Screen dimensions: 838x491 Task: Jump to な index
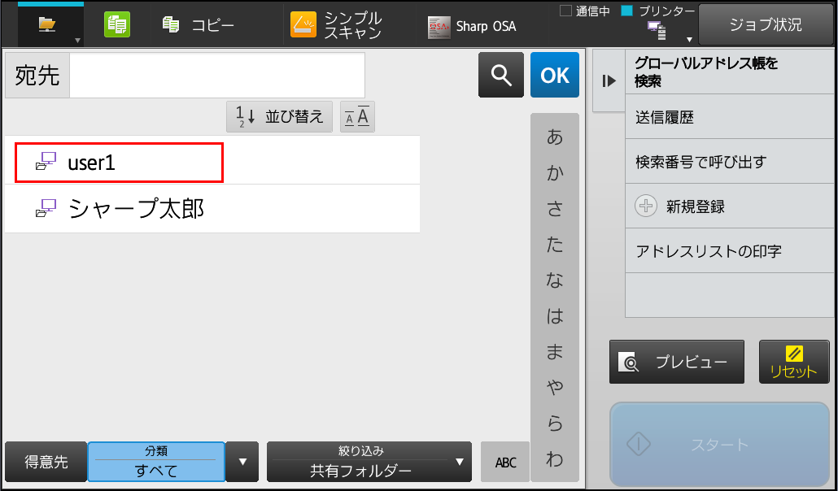(x=555, y=280)
